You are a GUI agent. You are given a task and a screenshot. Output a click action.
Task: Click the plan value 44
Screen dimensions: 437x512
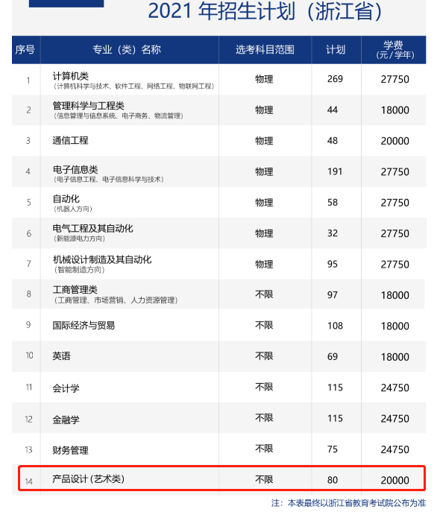pos(333,110)
